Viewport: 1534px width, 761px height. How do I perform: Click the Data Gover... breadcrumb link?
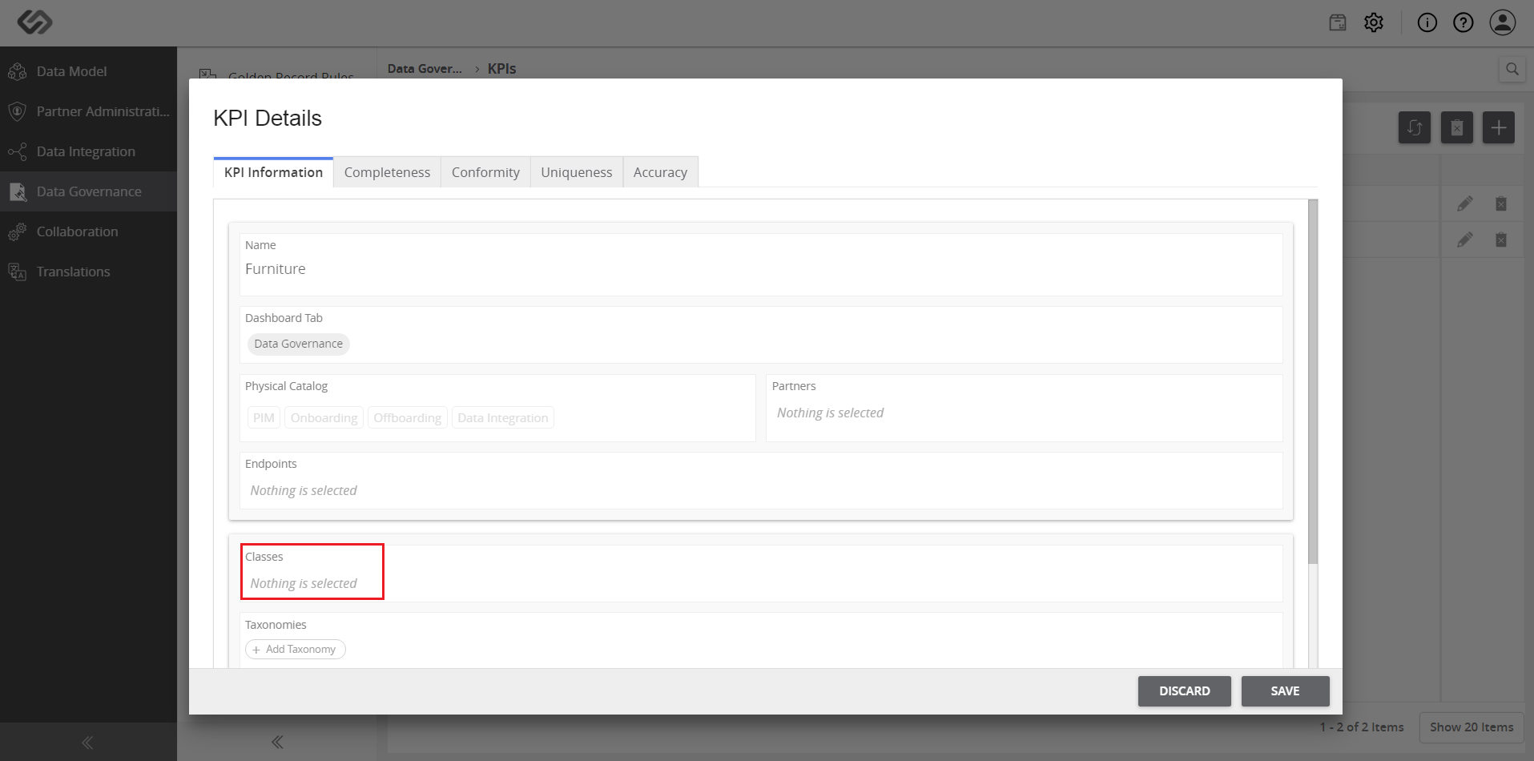(425, 69)
